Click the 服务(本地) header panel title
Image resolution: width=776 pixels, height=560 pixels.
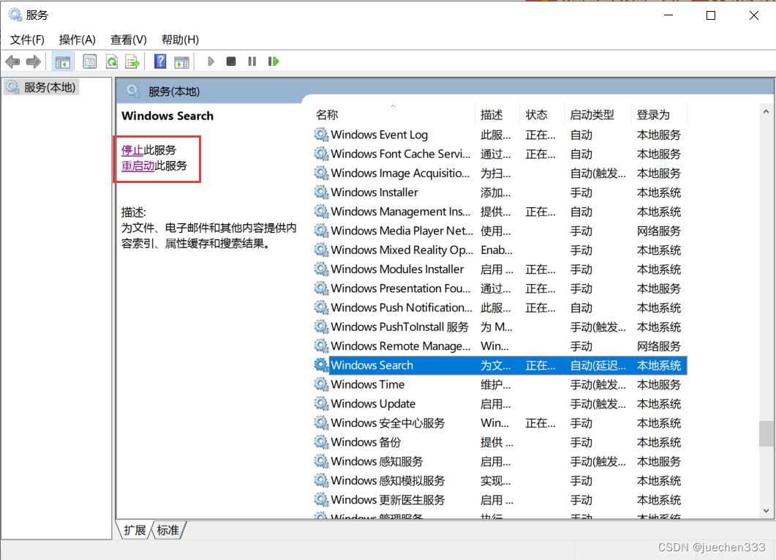pos(174,92)
